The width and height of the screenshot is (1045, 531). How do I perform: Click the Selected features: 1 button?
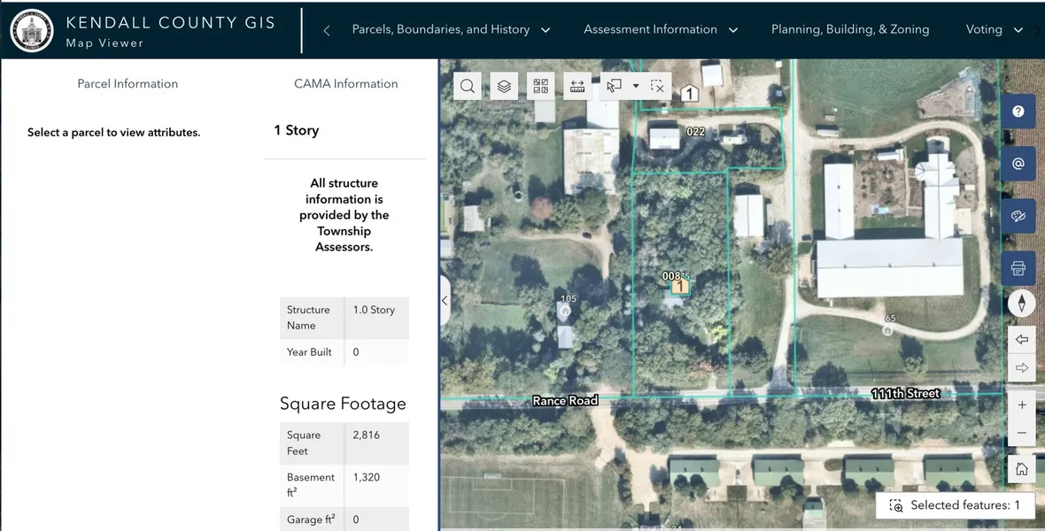956,505
